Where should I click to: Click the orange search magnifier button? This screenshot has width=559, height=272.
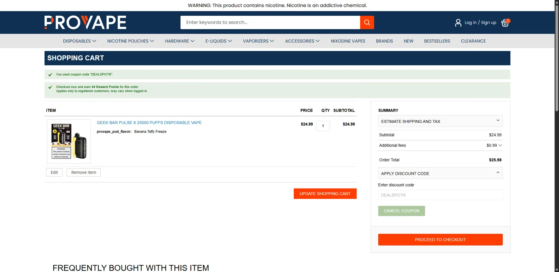[x=367, y=22]
